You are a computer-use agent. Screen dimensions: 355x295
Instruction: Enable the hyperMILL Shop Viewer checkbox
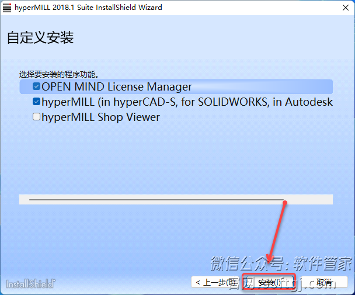pos(36,117)
